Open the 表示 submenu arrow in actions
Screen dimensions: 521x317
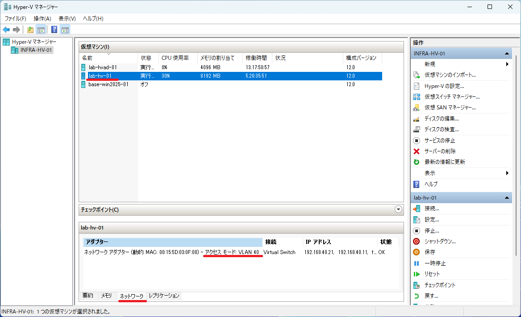click(507, 173)
